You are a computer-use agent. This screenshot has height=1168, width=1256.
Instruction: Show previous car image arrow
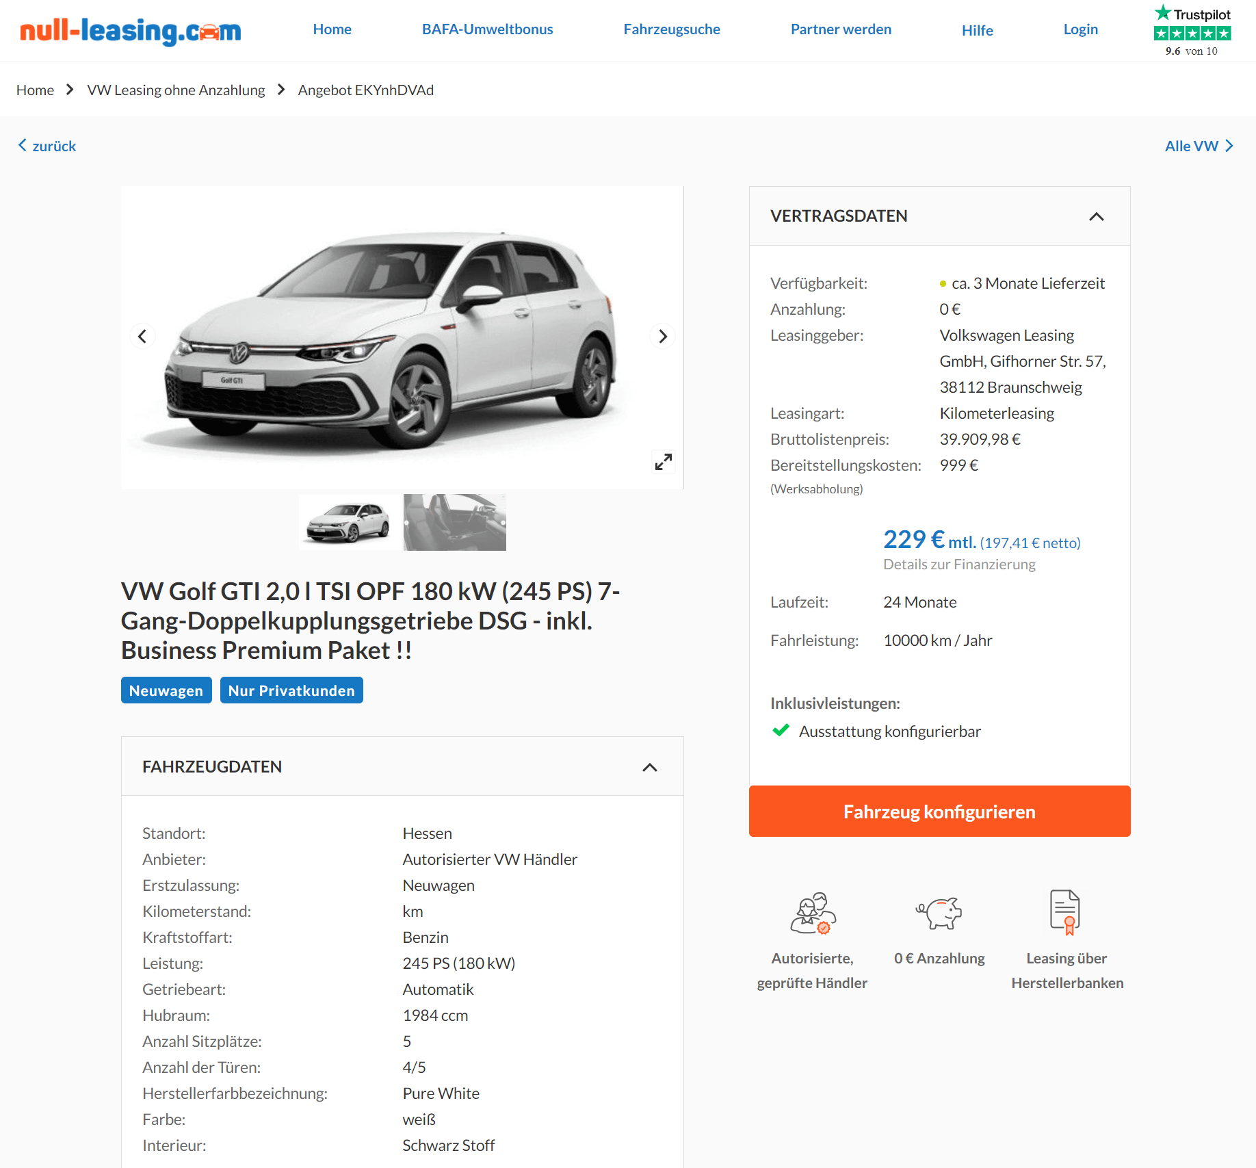(x=142, y=336)
